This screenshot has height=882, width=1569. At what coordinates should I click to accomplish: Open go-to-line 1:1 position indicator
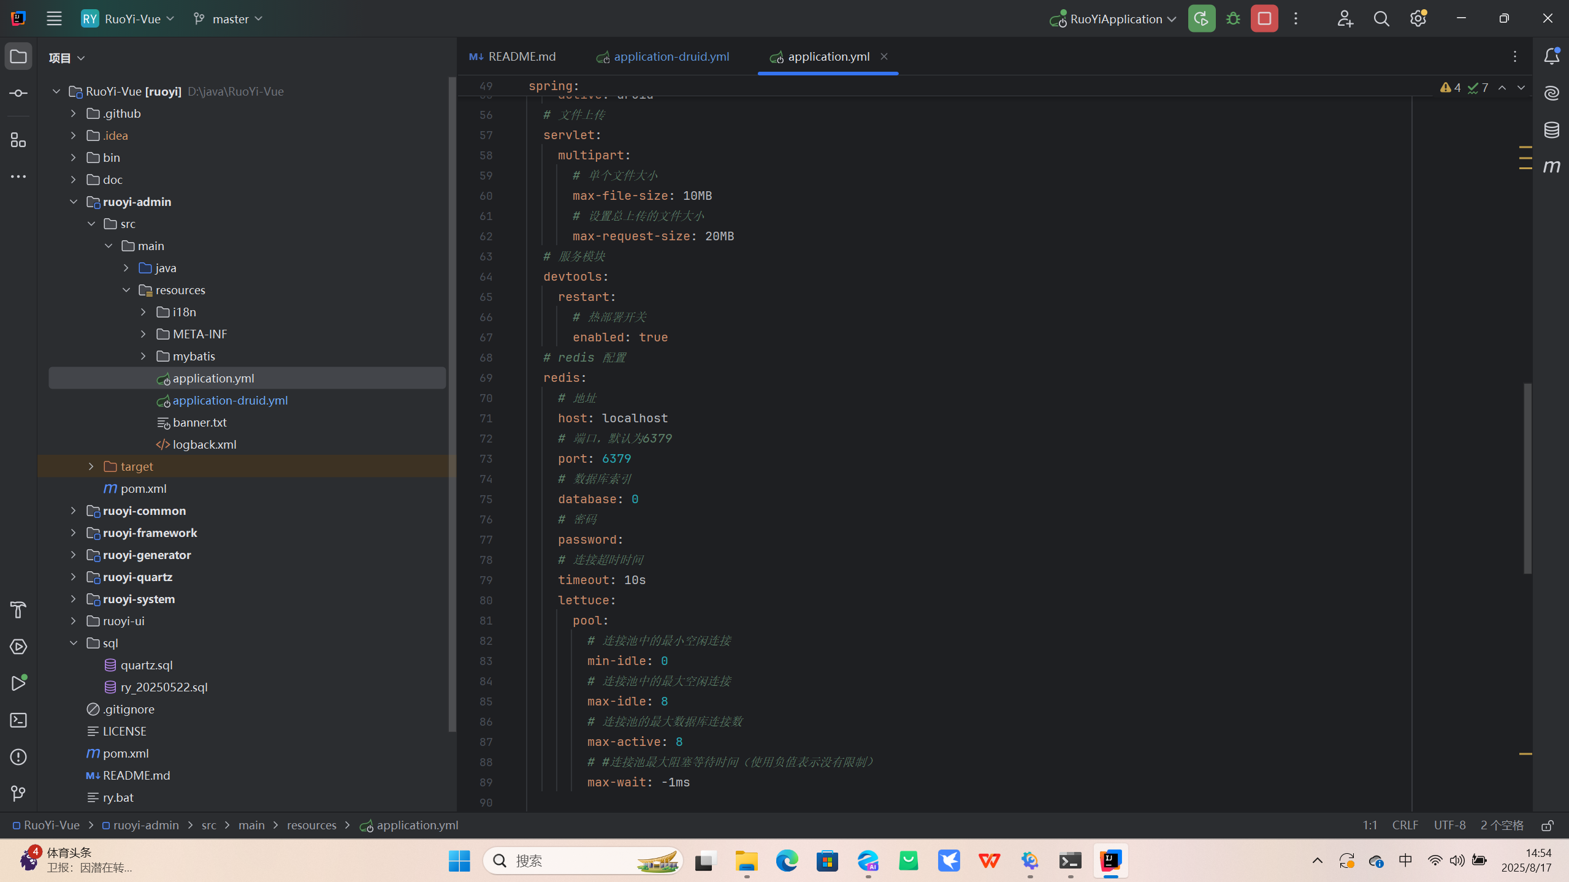point(1370,825)
